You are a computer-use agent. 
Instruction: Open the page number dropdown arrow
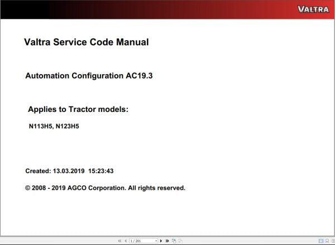coord(156,241)
